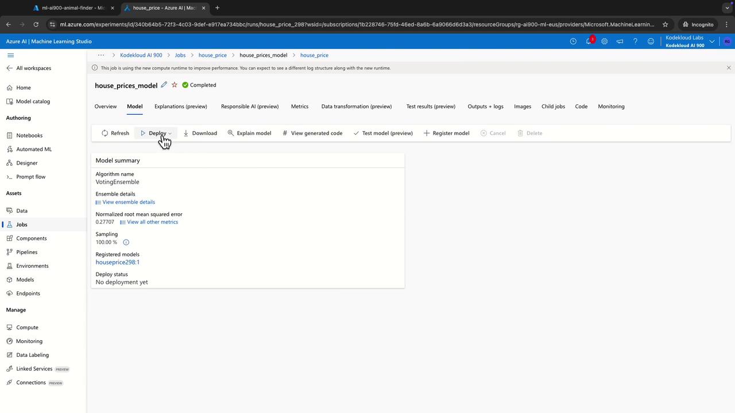735x413 pixels.
Task: Open the View ensemble details link
Action: [x=125, y=202]
